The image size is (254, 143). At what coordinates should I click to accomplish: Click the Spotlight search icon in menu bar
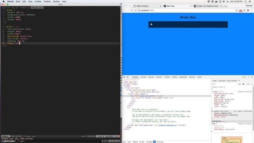(246, 2)
